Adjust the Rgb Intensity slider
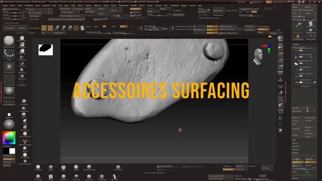322x181 pixels. coord(98,32)
